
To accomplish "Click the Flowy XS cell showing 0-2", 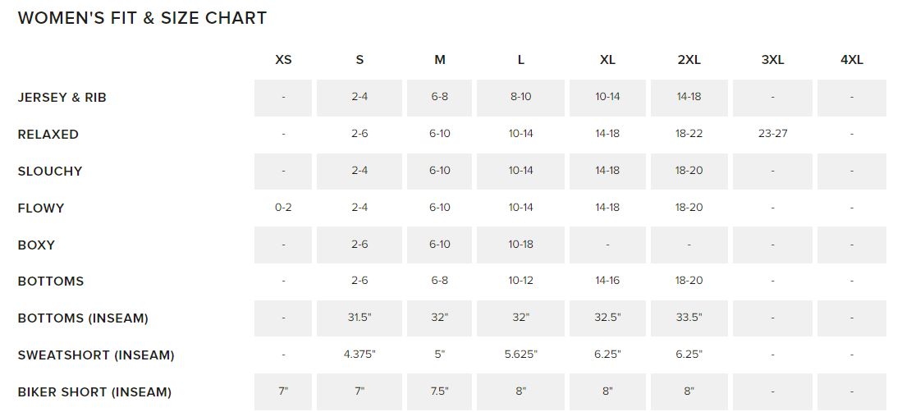I will pyautogui.click(x=284, y=207).
